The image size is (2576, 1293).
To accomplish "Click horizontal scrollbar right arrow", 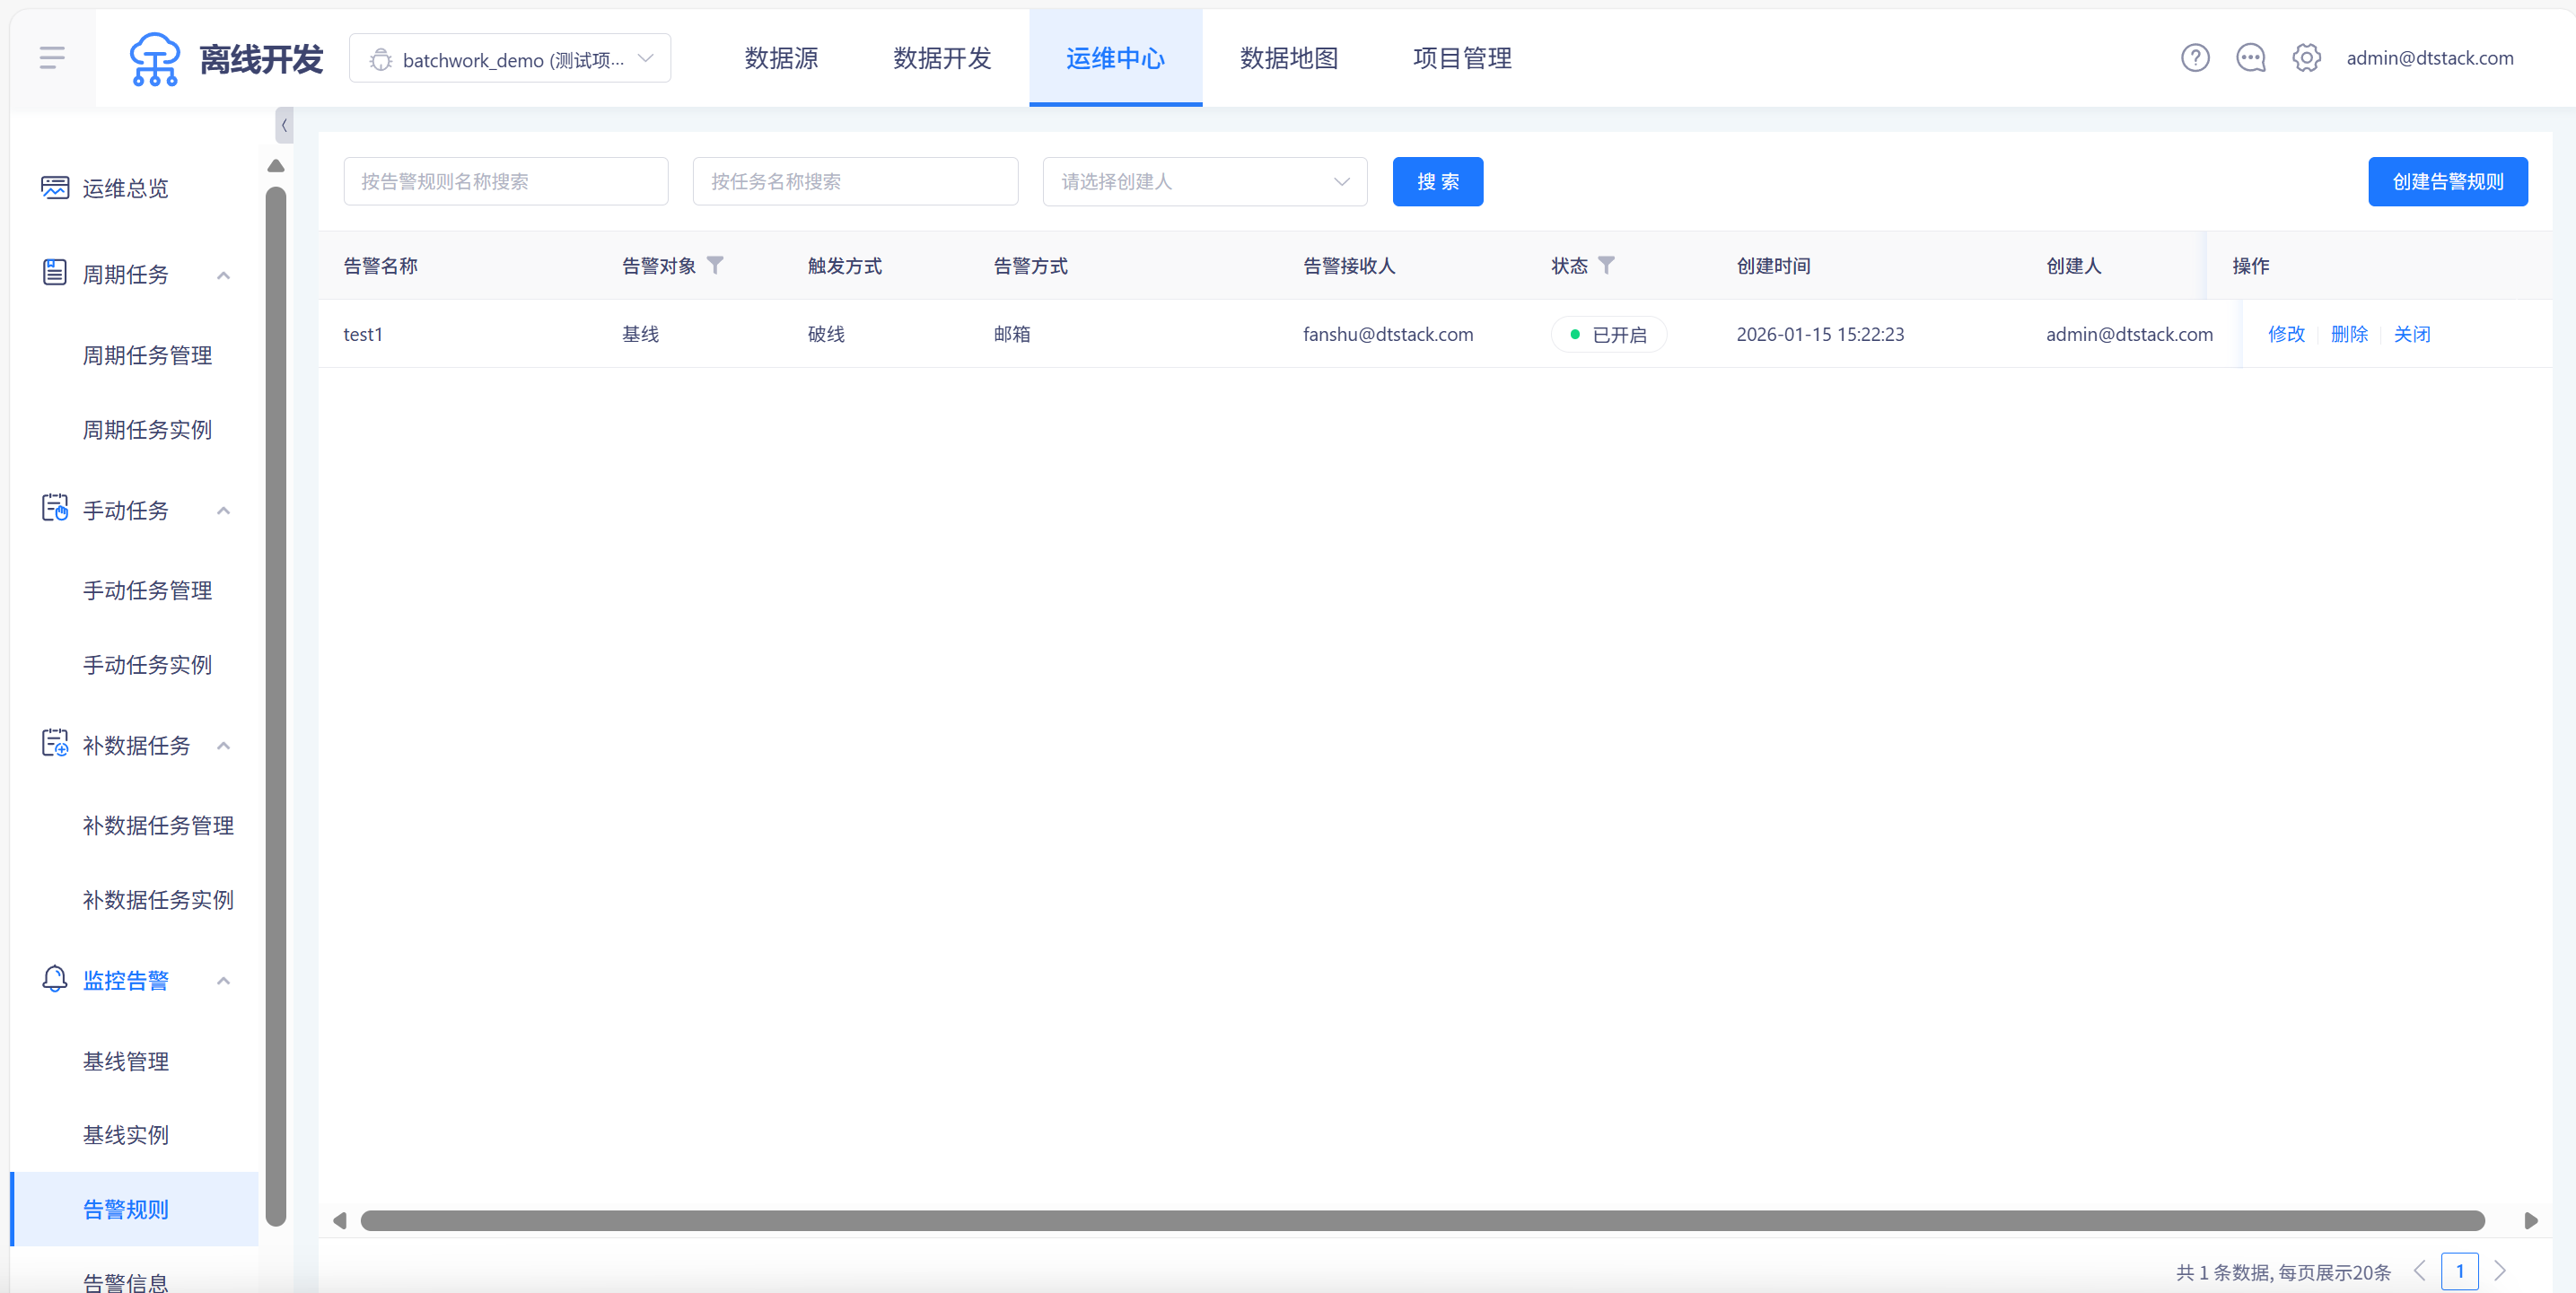I will 2531,1221.
